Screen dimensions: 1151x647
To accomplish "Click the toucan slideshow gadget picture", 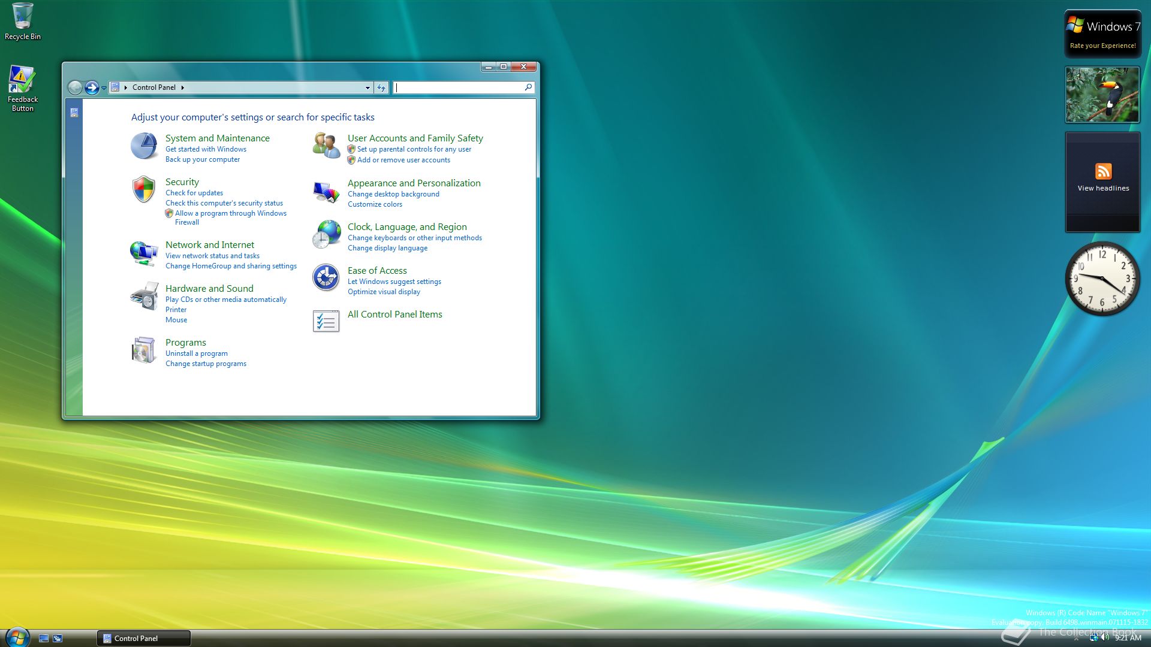I will tap(1102, 95).
